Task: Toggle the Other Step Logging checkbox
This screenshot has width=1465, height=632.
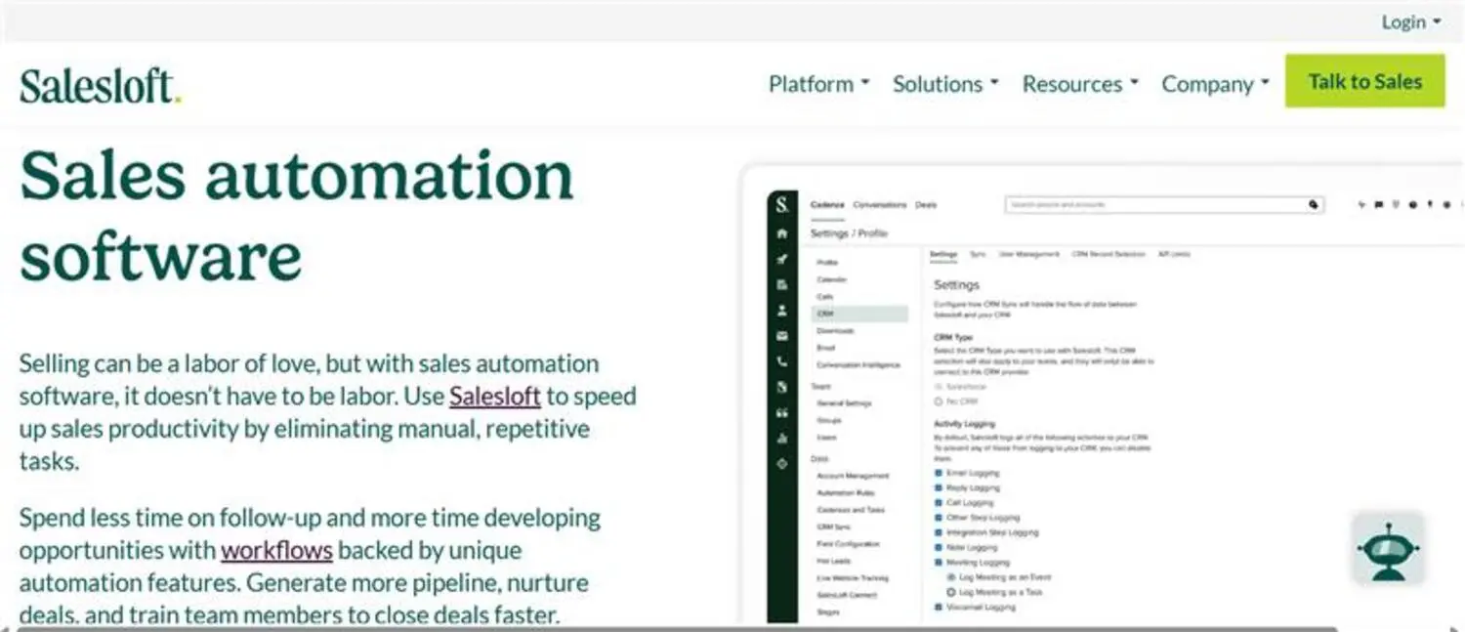Action: point(939,518)
